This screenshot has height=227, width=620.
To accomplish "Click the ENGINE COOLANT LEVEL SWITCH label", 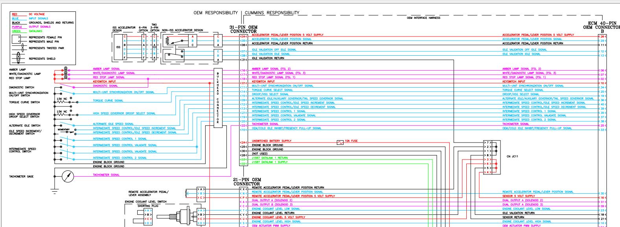I will point(145,201).
